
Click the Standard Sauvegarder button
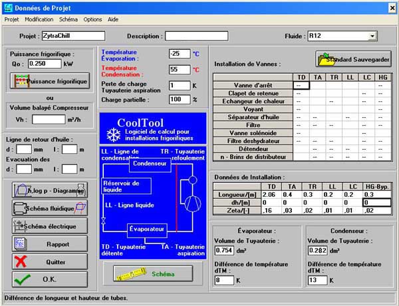(x=354, y=59)
